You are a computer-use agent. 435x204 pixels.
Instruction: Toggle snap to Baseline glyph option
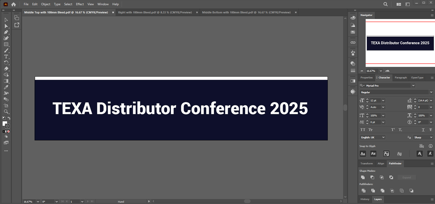point(363,154)
